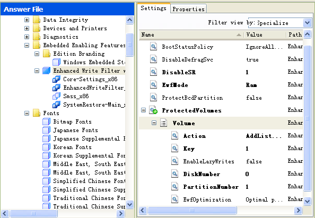Click the EwfMode value Ram
315x218 pixels.
point(251,85)
